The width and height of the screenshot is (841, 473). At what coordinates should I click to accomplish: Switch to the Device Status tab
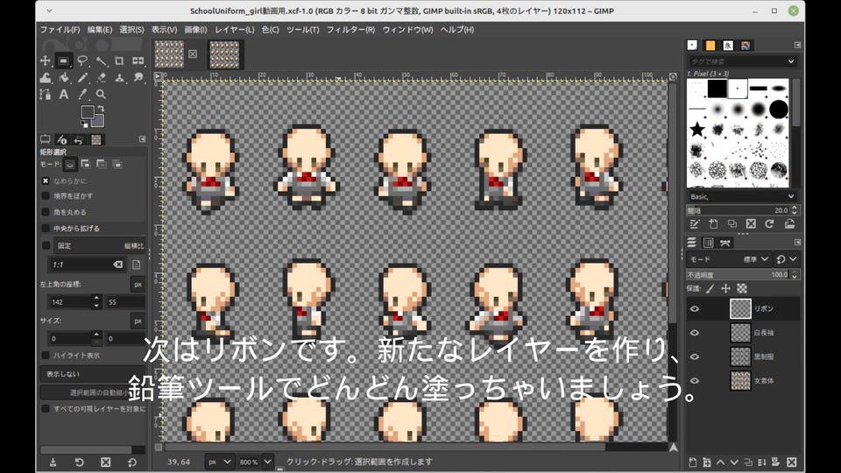pos(61,140)
